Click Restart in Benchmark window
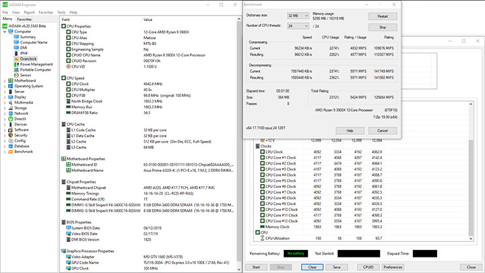The image size is (485, 273). [383, 16]
